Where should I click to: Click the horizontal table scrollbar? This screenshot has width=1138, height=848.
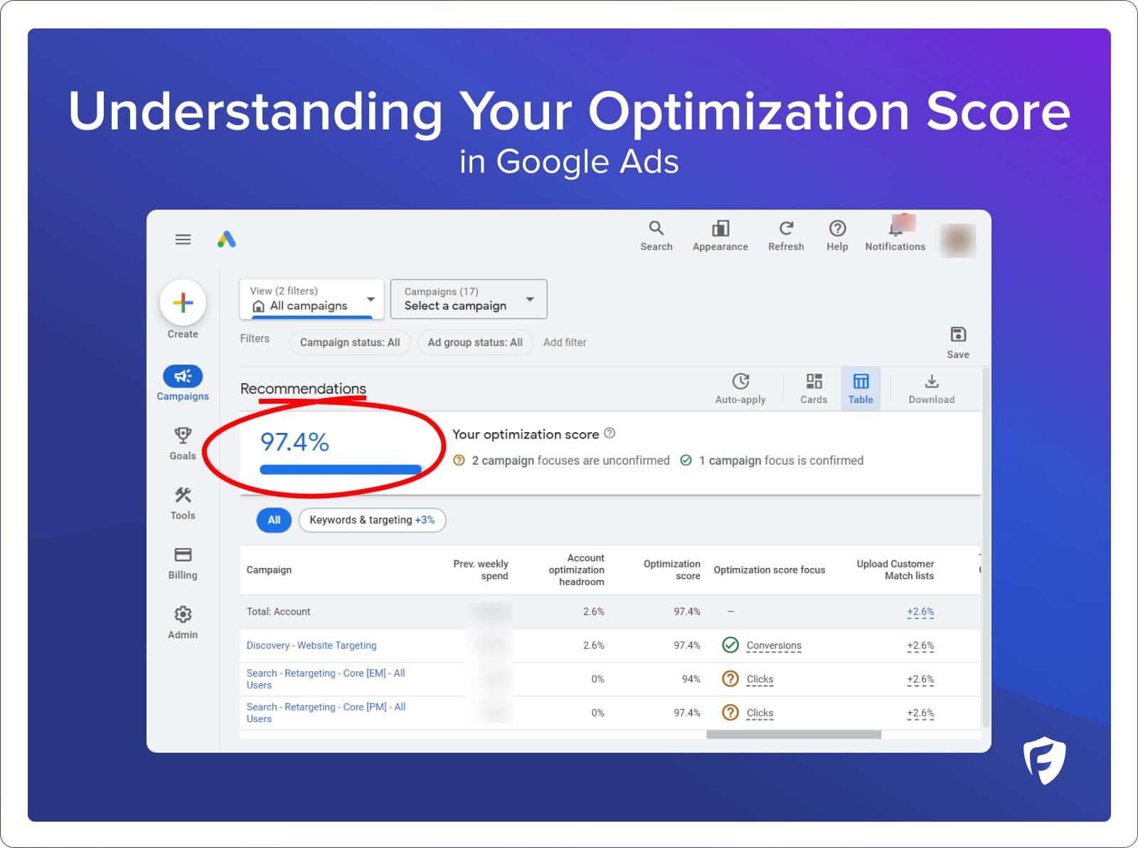pos(794,734)
